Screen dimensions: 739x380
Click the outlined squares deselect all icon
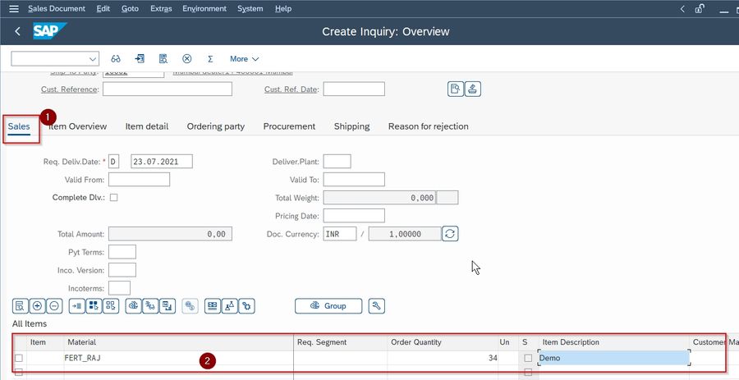coord(111,306)
